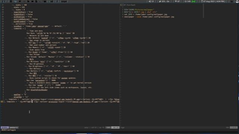Click the 'Run Battery ["-t"' command line

pos(52,71)
